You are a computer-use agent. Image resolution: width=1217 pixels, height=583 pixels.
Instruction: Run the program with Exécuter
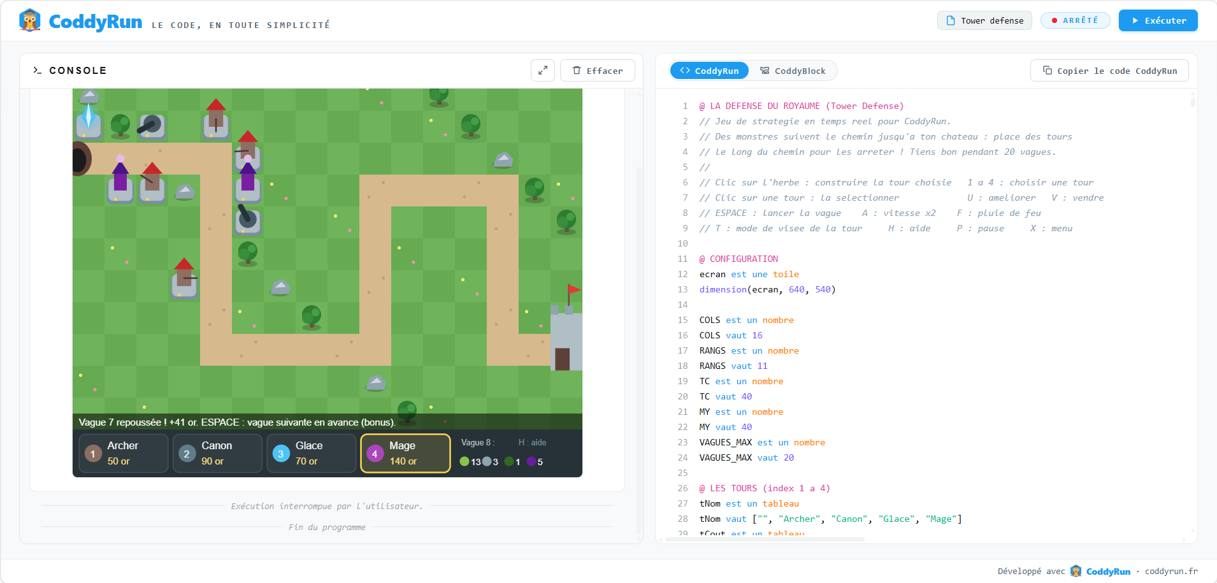1158,20
